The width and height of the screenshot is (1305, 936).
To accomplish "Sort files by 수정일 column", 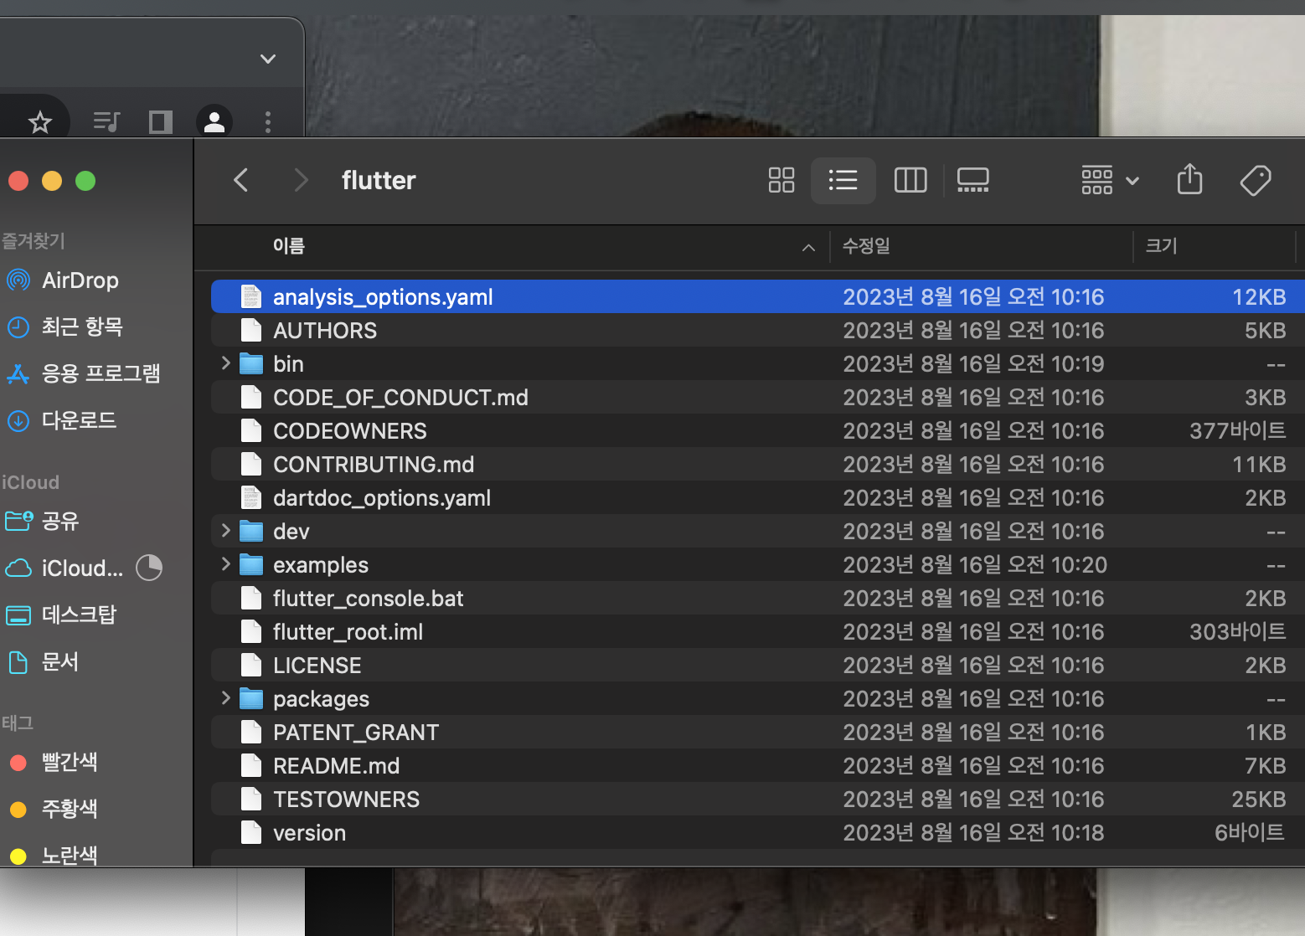I will coord(866,246).
